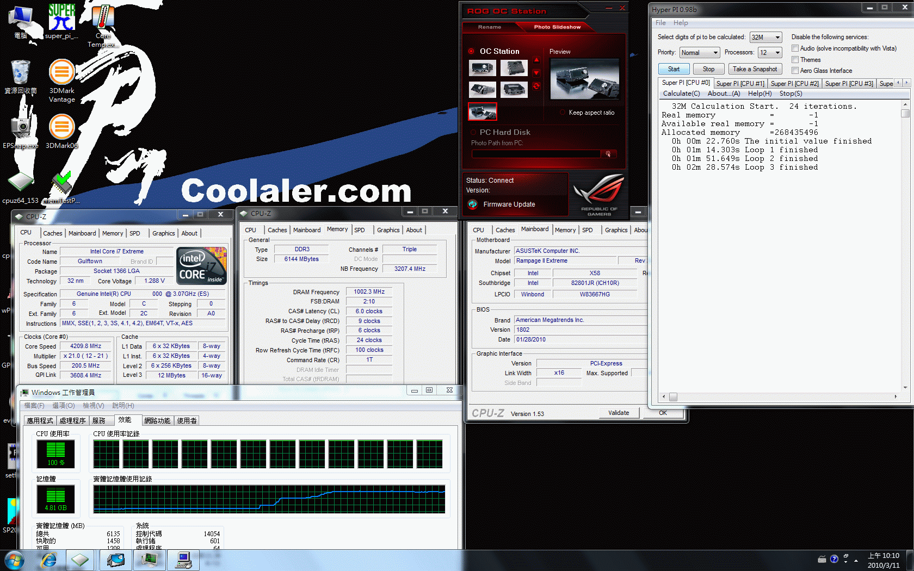The width and height of the screenshot is (914, 571).
Task: Check the Aero Glass Interface checkbox
Action: point(795,71)
